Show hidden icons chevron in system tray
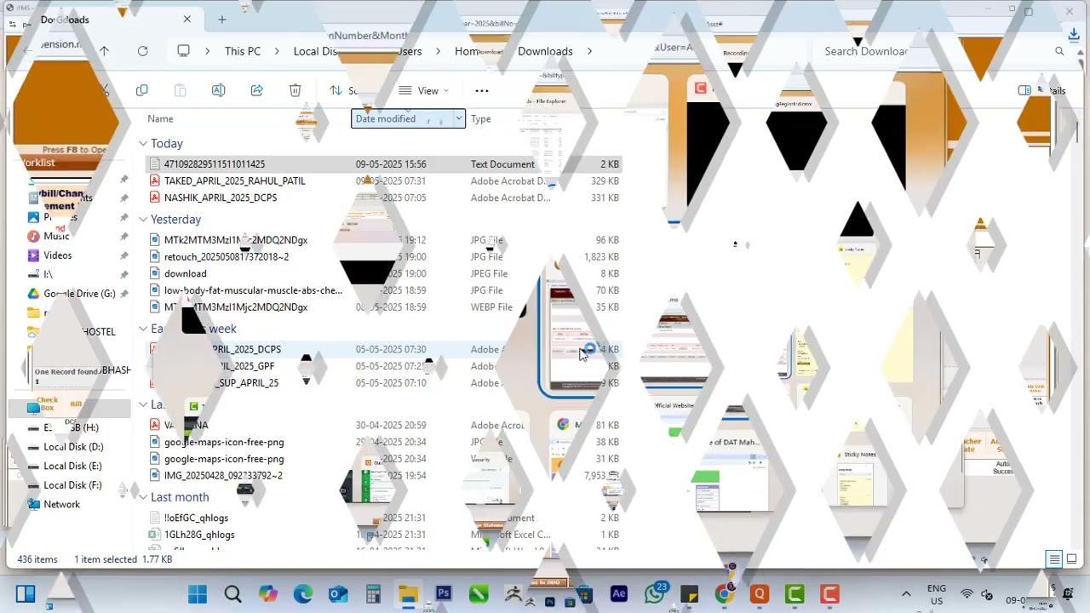 pyautogui.click(x=906, y=594)
